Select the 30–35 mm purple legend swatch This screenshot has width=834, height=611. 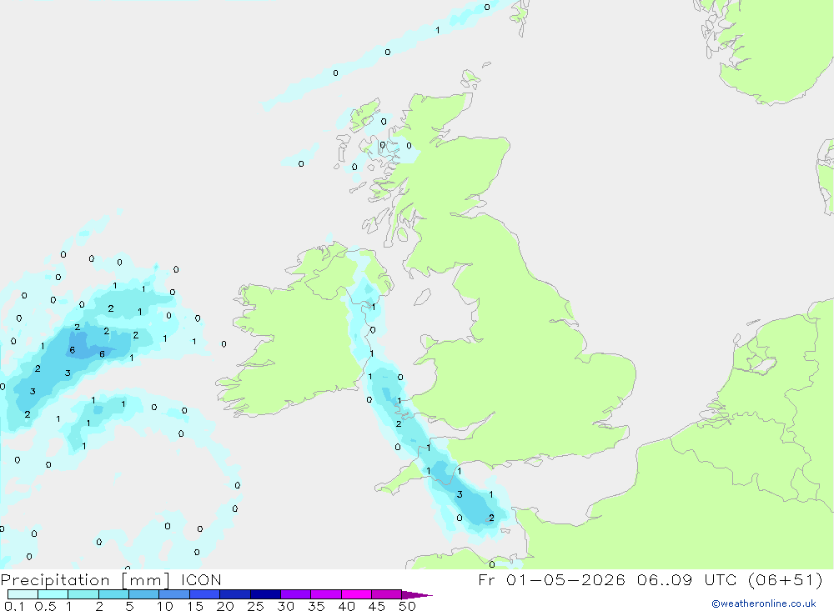tap(296, 594)
